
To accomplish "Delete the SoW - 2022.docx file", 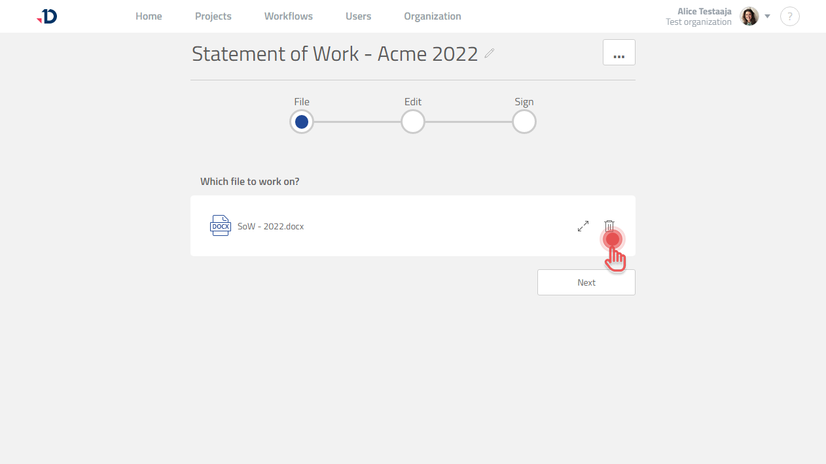I will (x=609, y=225).
